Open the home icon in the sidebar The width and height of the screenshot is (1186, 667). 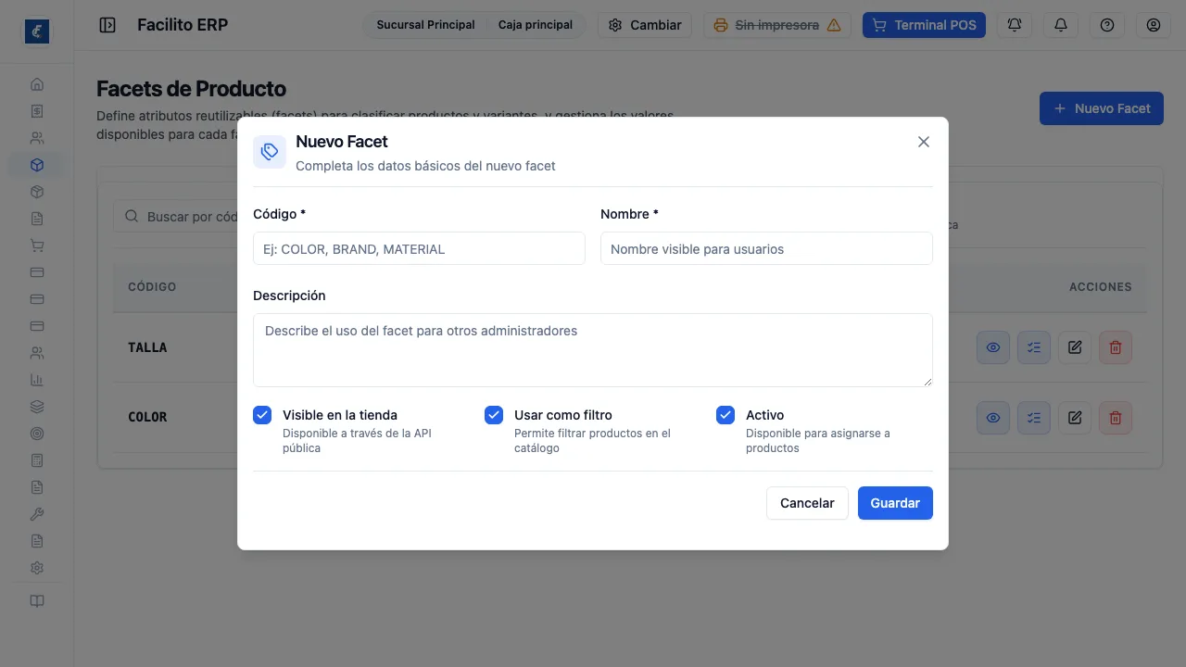tap(37, 84)
